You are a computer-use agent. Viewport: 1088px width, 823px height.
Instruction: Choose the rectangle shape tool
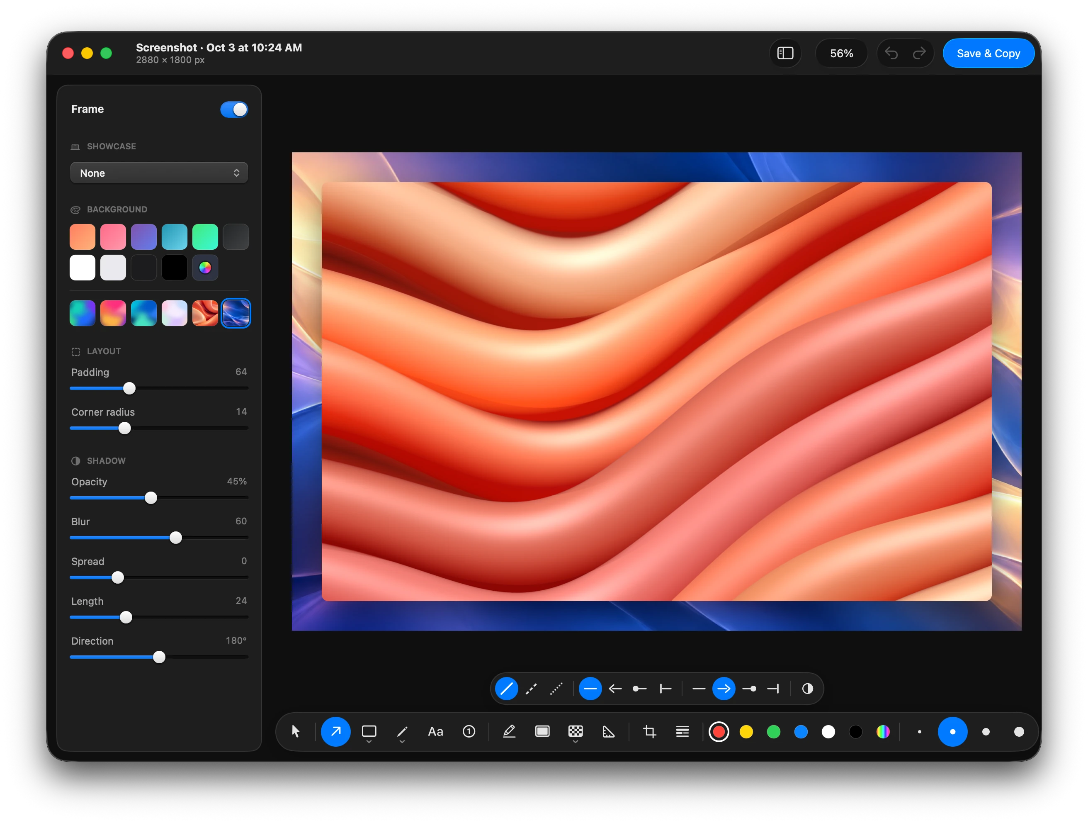tap(369, 731)
